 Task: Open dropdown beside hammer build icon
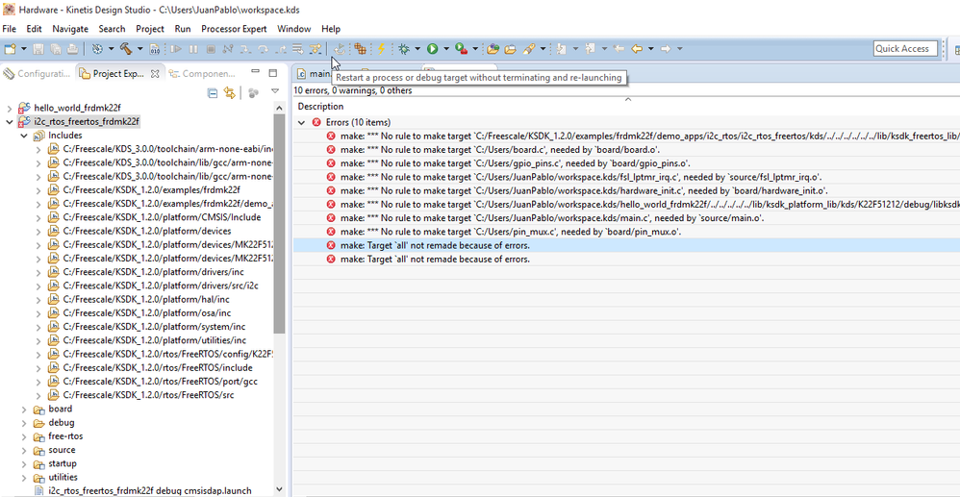click(139, 48)
